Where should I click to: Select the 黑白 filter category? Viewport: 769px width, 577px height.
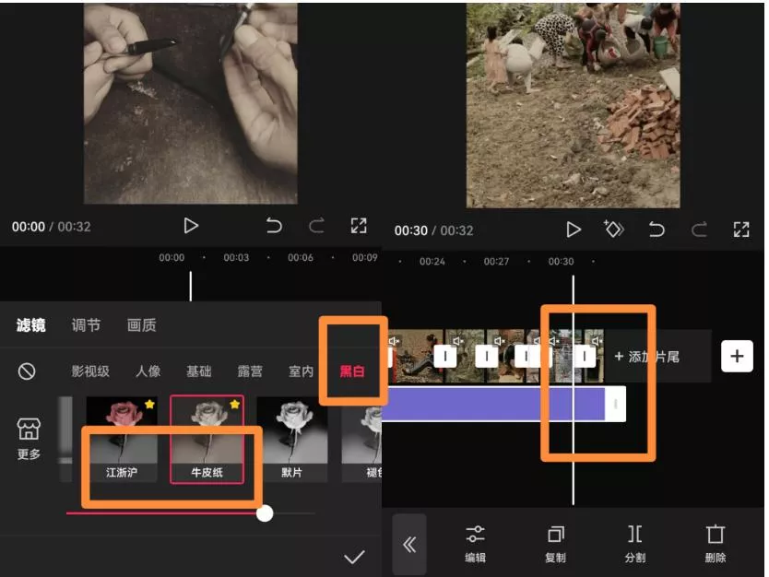[x=352, y=371]
